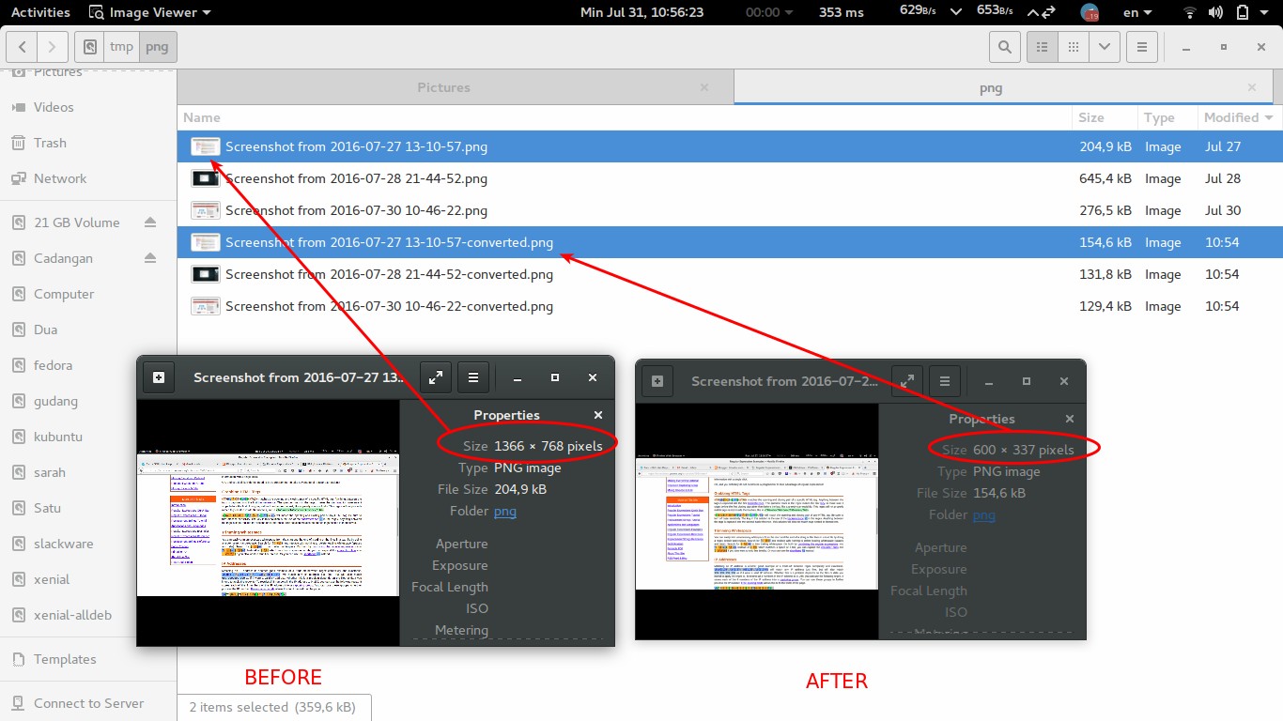Go back with the left arrow button
Image resolution: width=1283 pixels, height=721 pixels.
tap(23, 47)
